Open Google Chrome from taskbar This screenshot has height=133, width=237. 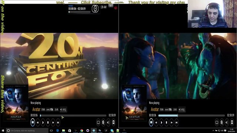[x=81, y=130]
